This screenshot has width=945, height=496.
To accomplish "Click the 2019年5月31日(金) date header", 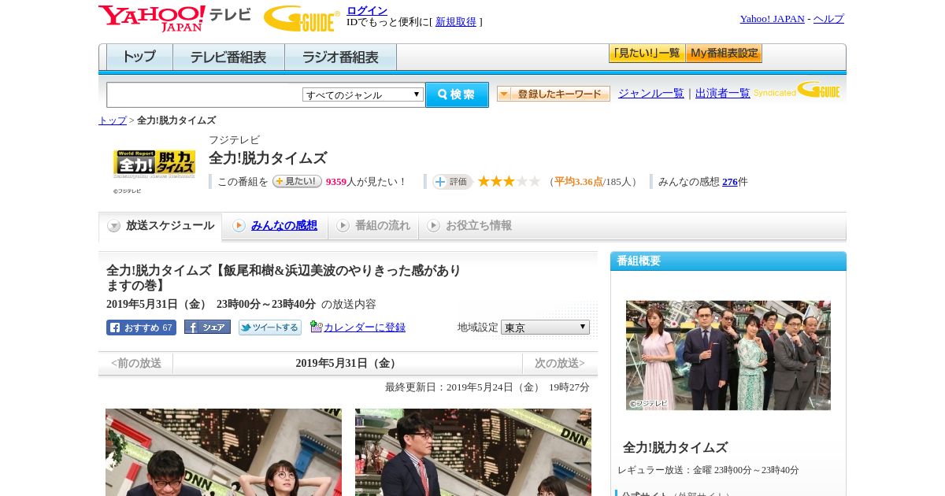I will (348, 364).
